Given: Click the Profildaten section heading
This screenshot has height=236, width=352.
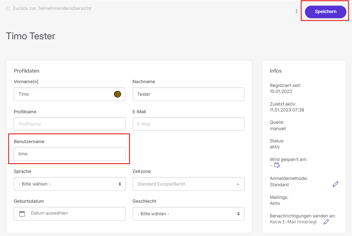Looking at the screenshot, I should 26,71.
